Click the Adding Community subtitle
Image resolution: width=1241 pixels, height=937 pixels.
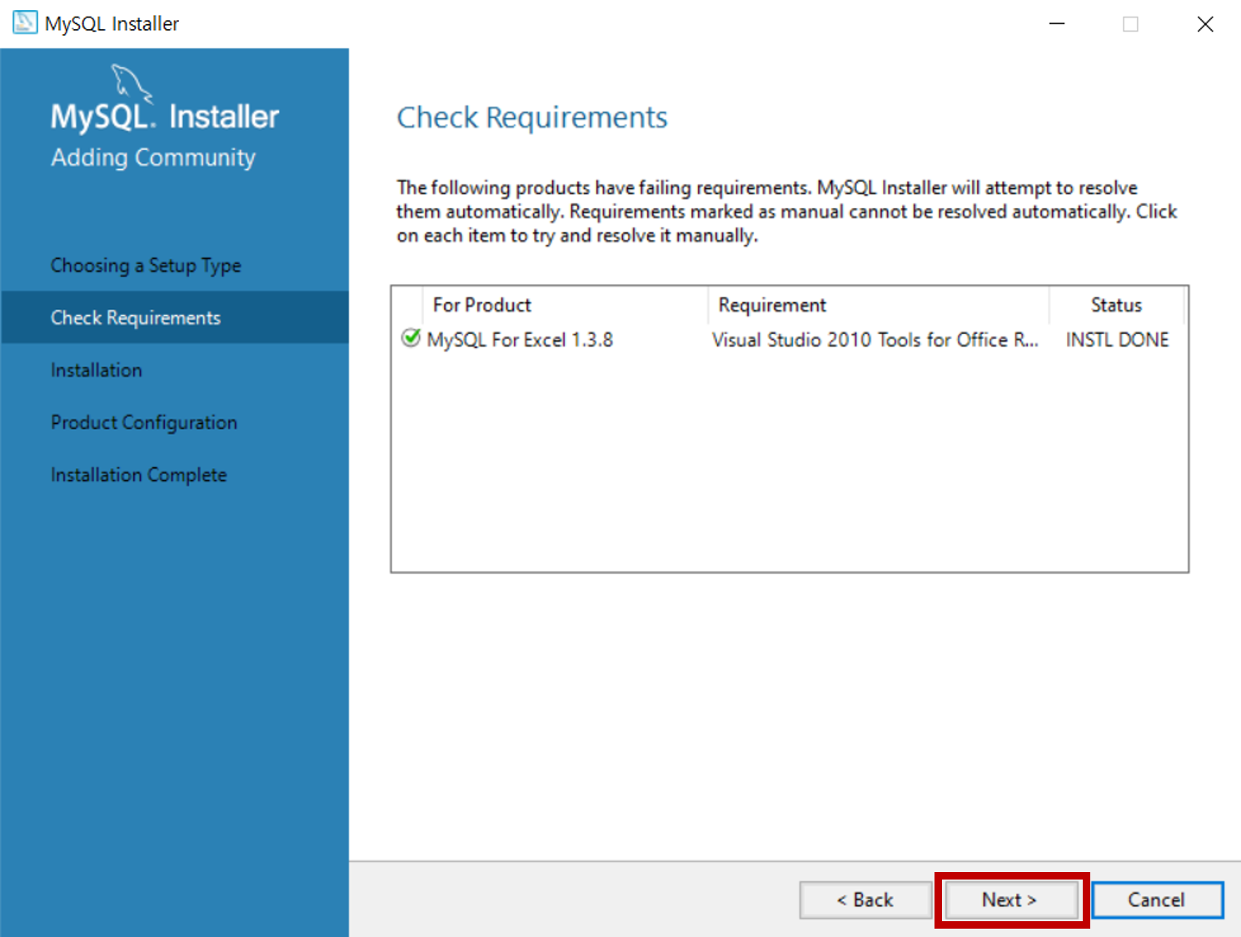pos(153,157)
